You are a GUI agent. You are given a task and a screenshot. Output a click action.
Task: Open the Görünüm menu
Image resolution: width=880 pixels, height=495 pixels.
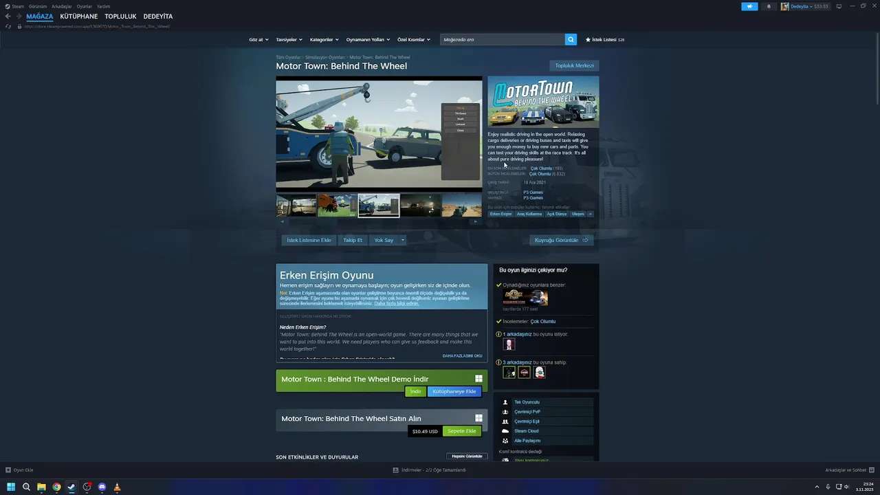[x=38, y=6]
